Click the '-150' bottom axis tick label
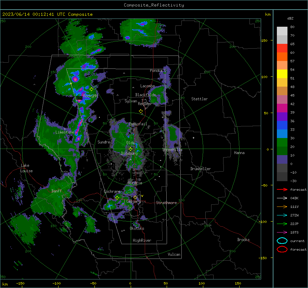 (20, 283)
